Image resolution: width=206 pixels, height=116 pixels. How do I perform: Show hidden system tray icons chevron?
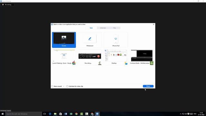(181, 114)
